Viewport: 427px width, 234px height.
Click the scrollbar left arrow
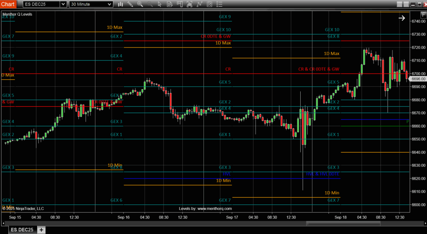tap(3, 224)
